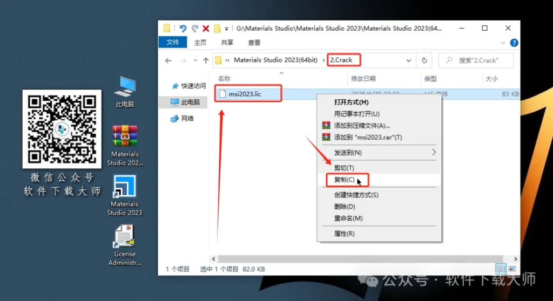The width and height of the screenshot is (553, 301).
Task: Open the 文件 ribbon tab
Action: pos(172,42)
